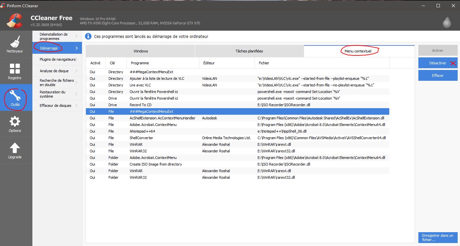Click the Activer button

(x=438, y=50)
